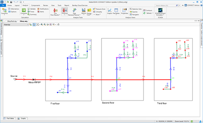Expand the More analysis tools dropdown

(x=97, y=15)
